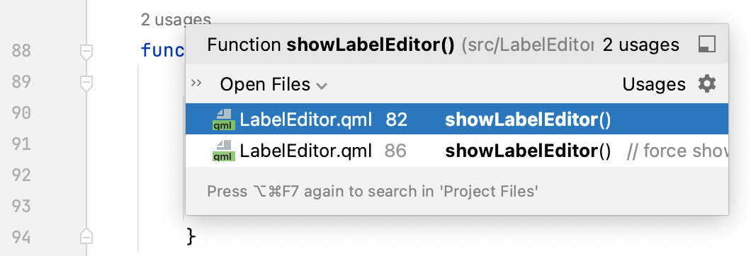This screenshot has width=751, height=256.
Task: Open the Open Files scope dropdown
Action: click(x=273, y=85)
